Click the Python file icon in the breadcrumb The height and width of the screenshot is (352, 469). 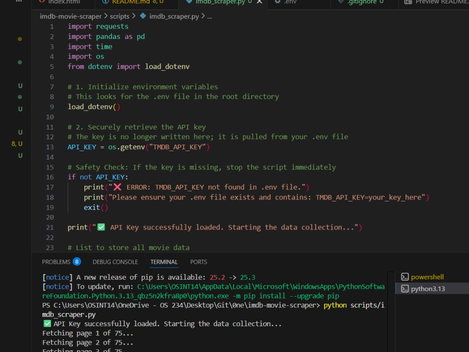[143, 16]
